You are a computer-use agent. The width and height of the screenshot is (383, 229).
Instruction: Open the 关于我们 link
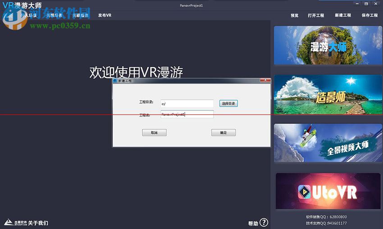pos(38,223)
